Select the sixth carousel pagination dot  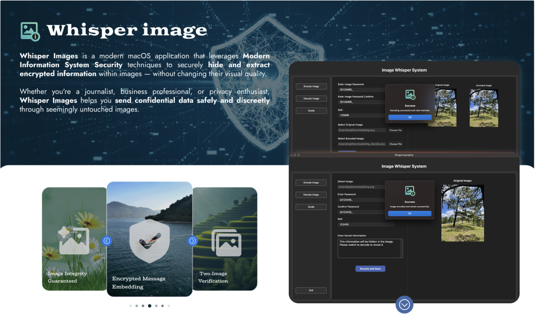pyautogui.click(x=162, y=306)
